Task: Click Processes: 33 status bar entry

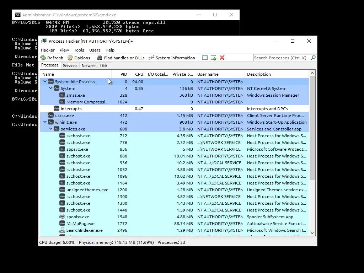Action: coord(171,242)
